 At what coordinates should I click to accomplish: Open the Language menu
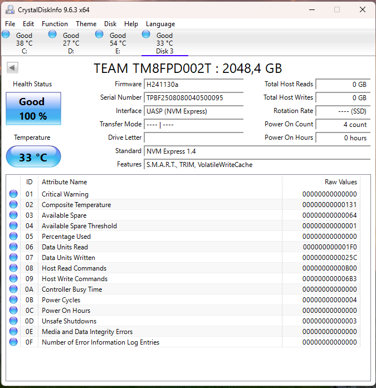click(x=160, y=24)
